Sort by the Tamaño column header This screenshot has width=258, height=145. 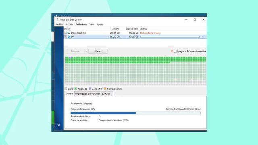(115, 29)
